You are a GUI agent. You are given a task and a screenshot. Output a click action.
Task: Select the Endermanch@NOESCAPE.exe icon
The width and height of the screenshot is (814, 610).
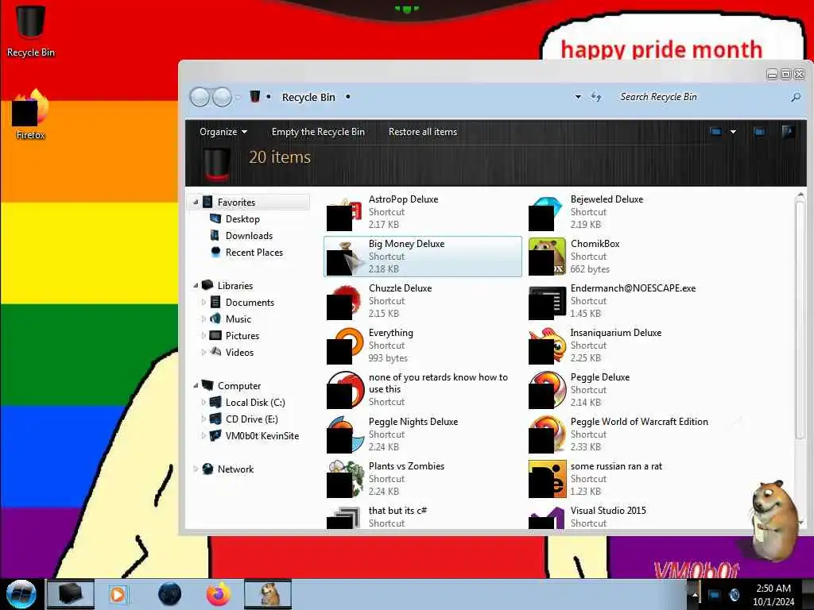pyautogui.click(x=547, y=302)
